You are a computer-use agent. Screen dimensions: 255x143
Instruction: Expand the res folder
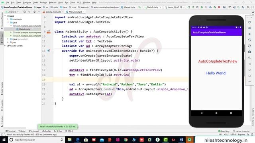pos(8,43)
